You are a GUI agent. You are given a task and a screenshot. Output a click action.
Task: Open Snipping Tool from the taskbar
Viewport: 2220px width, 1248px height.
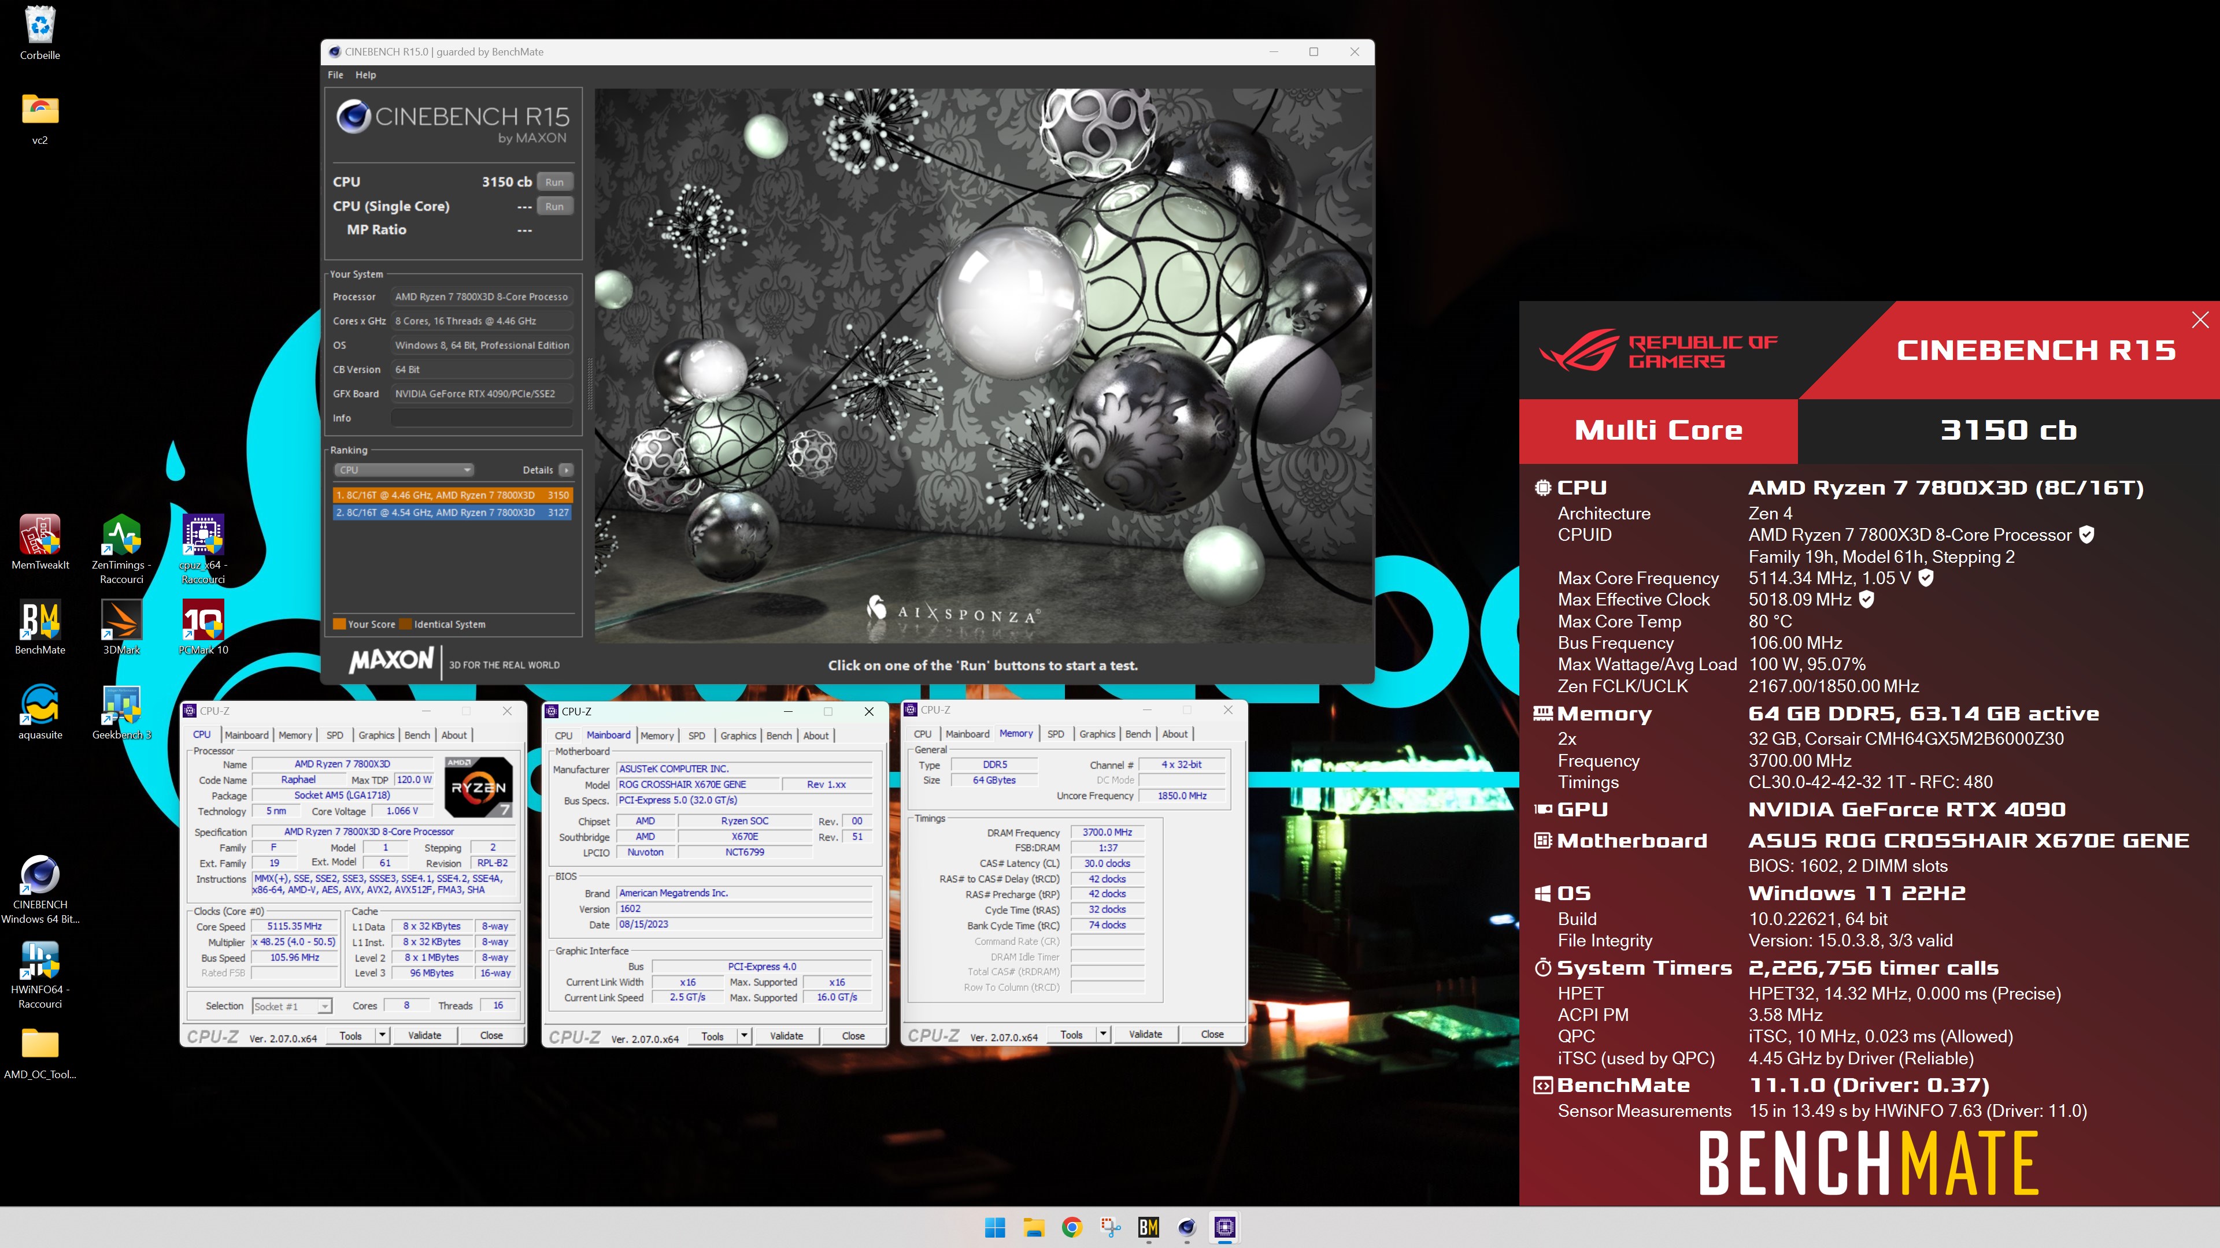tap(1110, 1227)
